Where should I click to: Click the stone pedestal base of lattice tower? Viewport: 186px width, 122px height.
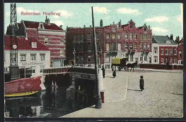[15, 73]
